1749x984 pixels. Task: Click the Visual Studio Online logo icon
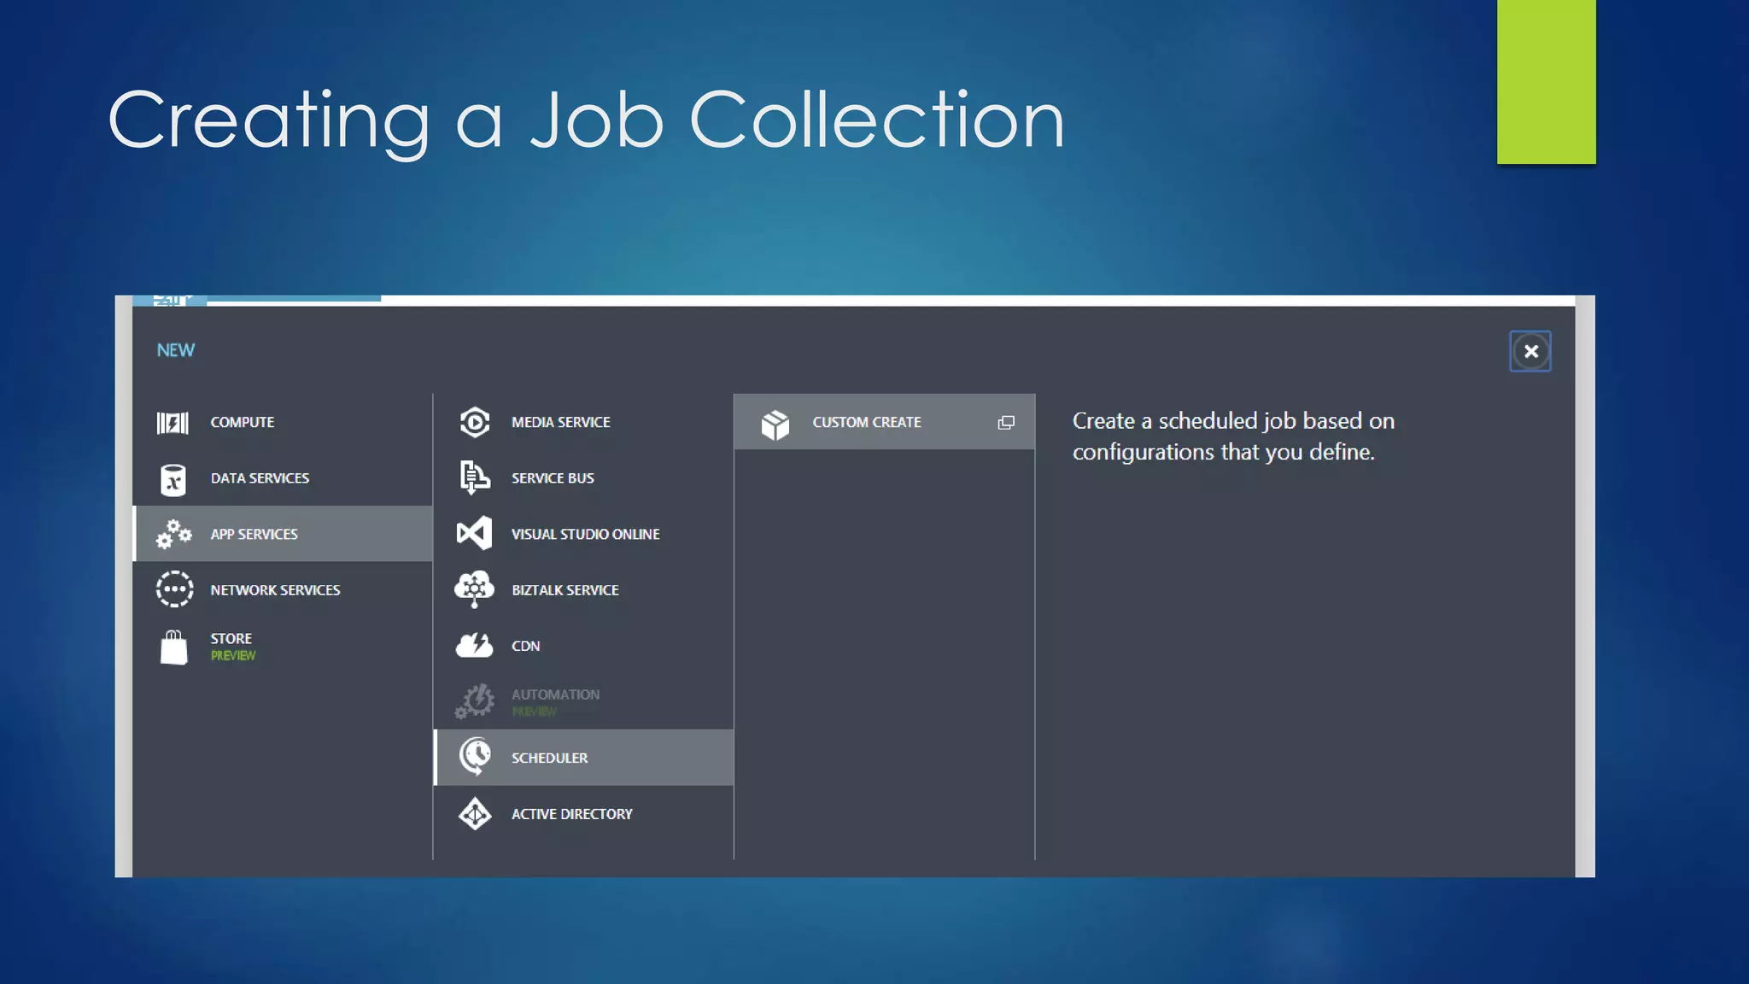(474, 534)
